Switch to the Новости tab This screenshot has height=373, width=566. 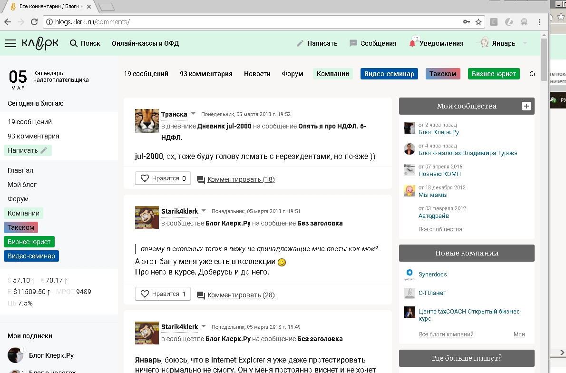point(257,74)
